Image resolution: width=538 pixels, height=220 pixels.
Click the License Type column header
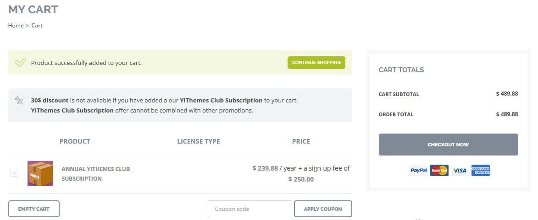pyautogui.click(x=199, y=141)
